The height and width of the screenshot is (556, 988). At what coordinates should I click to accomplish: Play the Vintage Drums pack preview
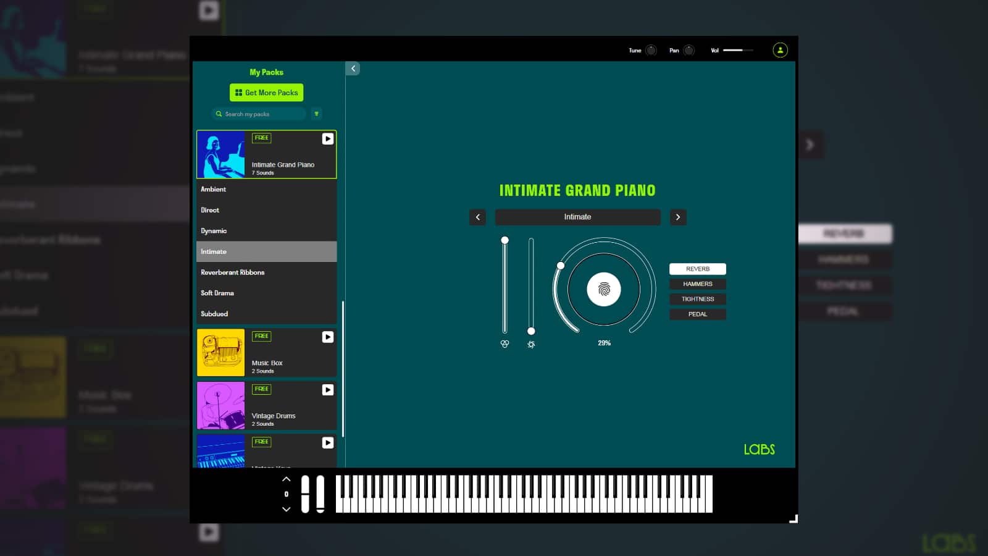pos(327,390)
